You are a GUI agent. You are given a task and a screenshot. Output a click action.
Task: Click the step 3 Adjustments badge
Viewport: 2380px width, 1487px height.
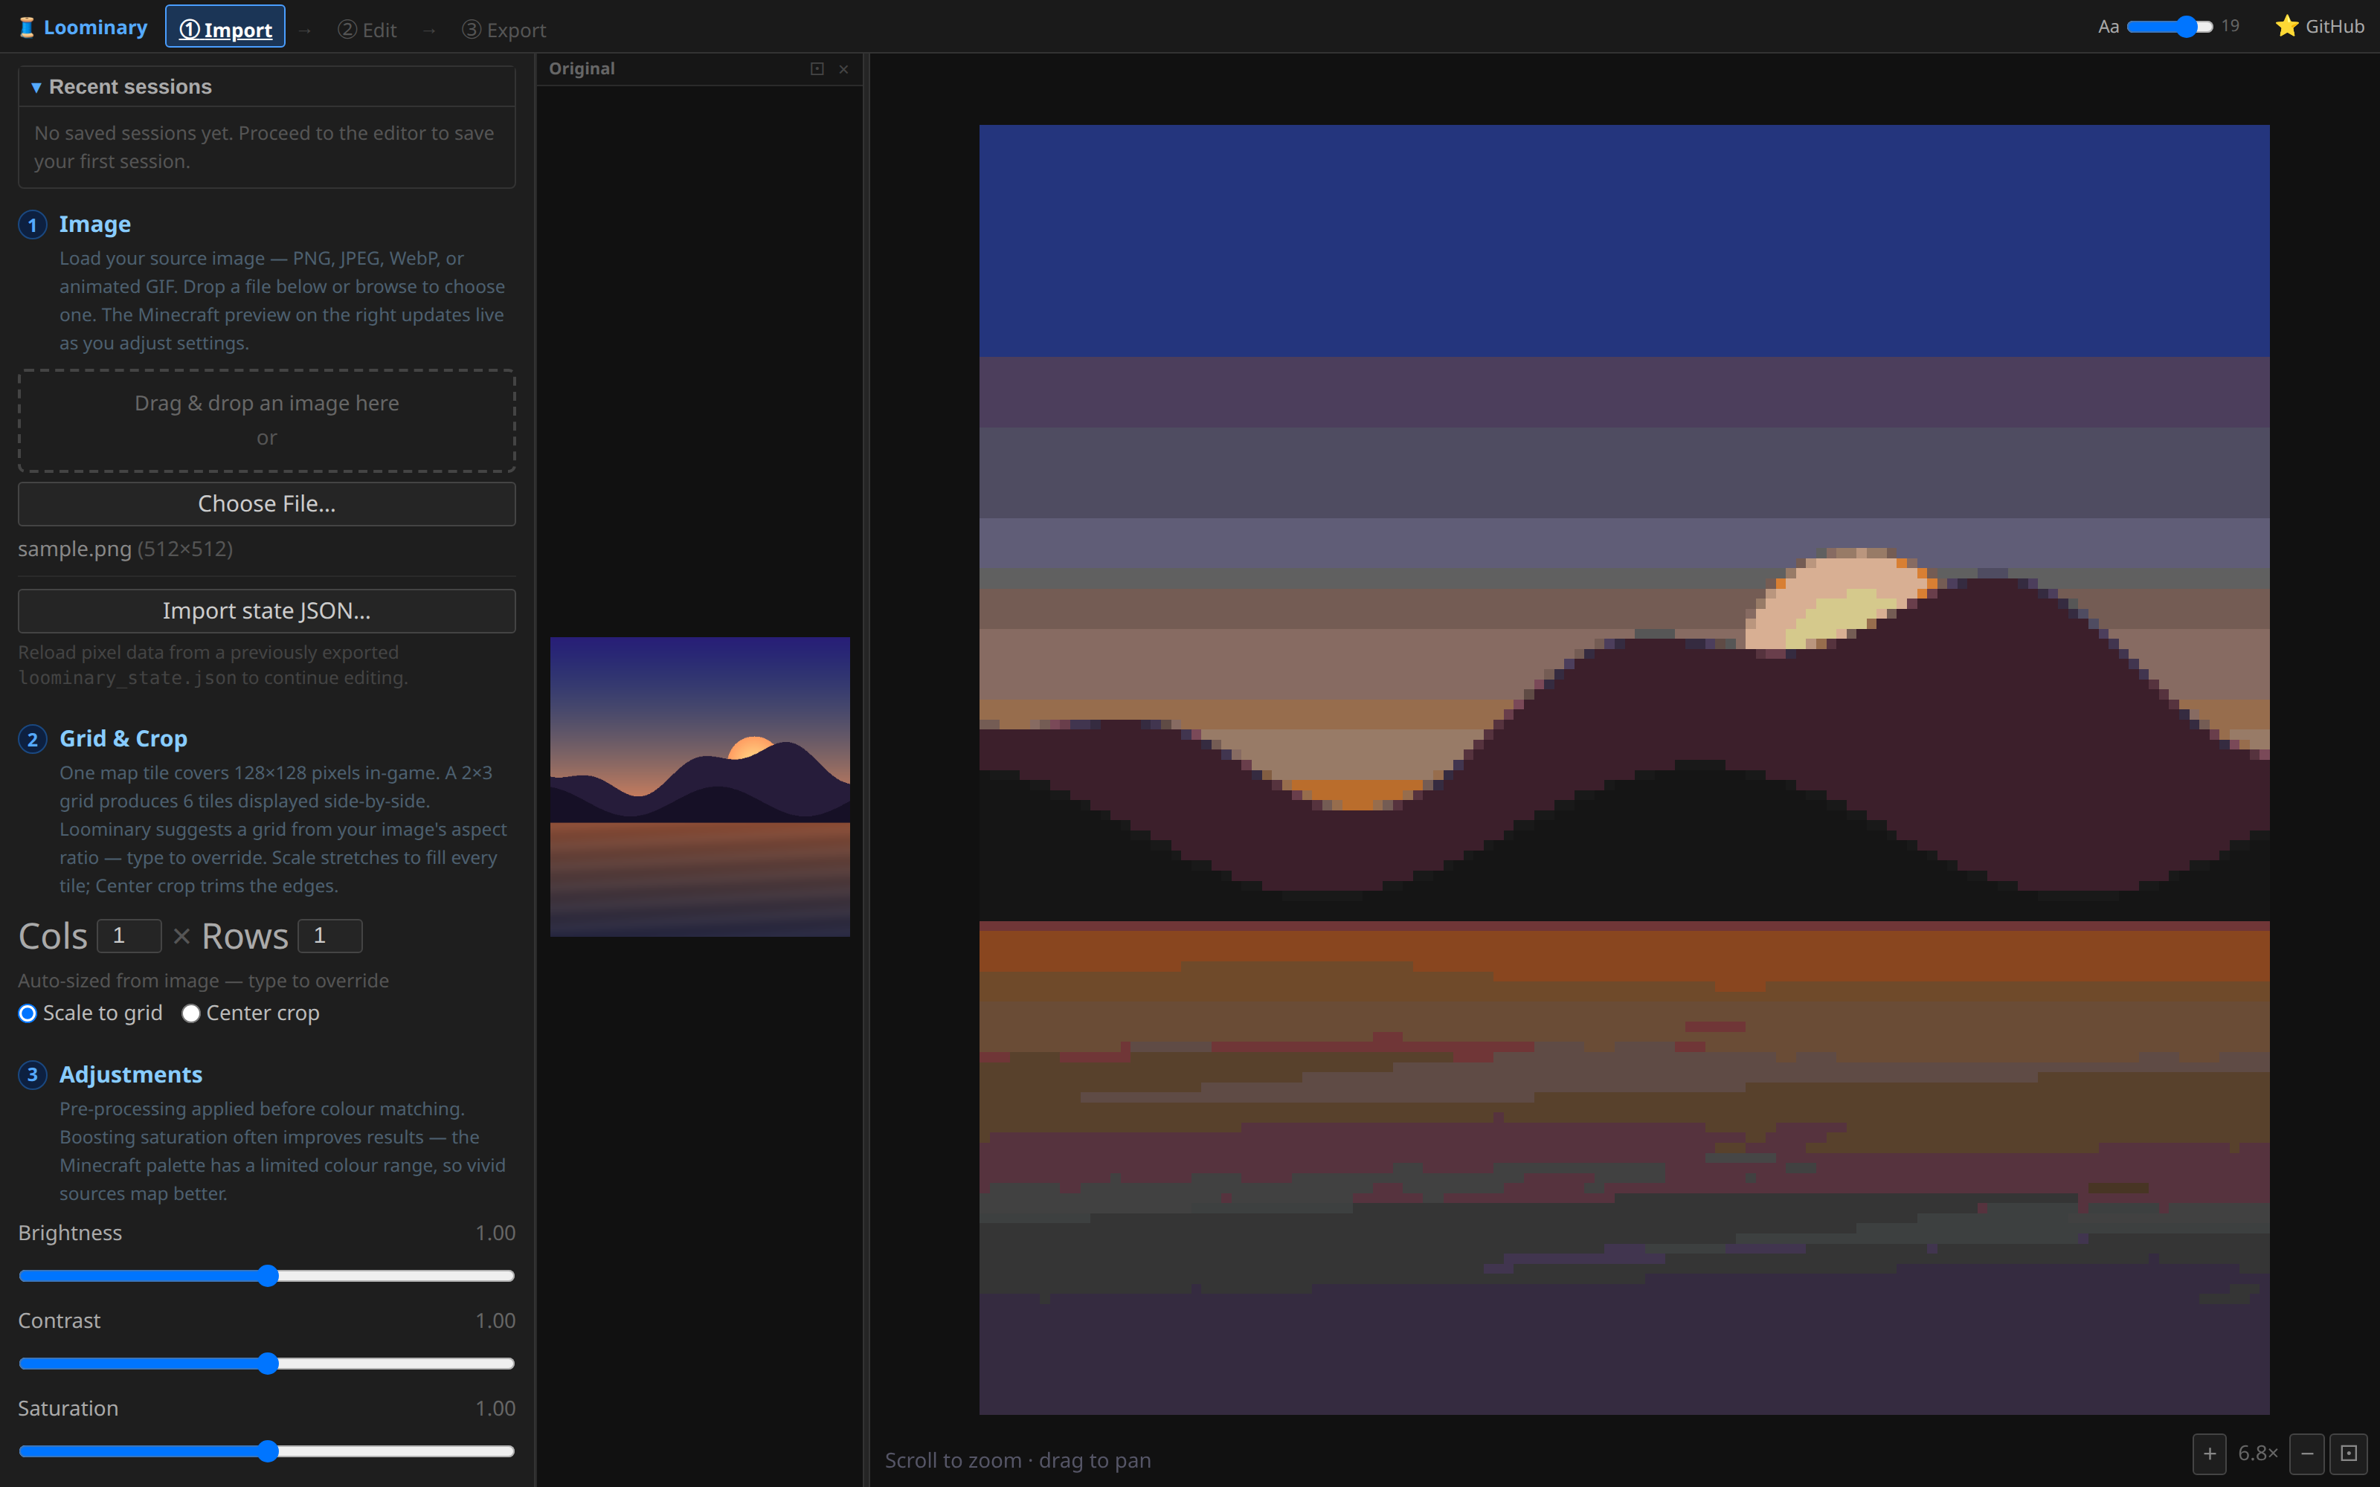click(33, 1075)
